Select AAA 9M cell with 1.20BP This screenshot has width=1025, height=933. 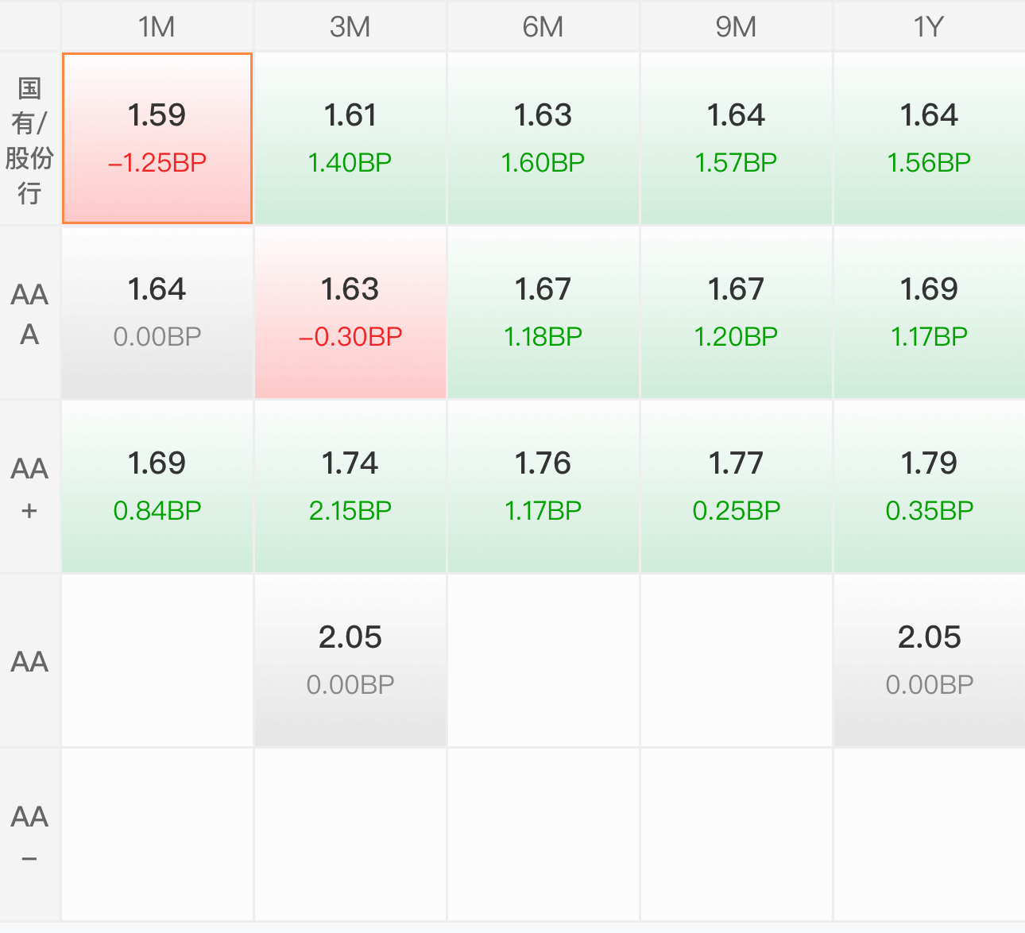pyautogui.click(x=736, y=312)
